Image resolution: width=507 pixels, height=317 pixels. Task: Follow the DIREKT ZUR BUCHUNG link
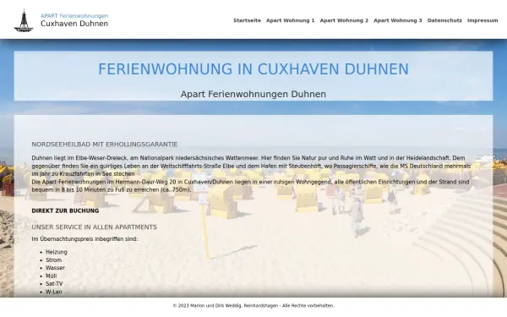click(65, 210)
